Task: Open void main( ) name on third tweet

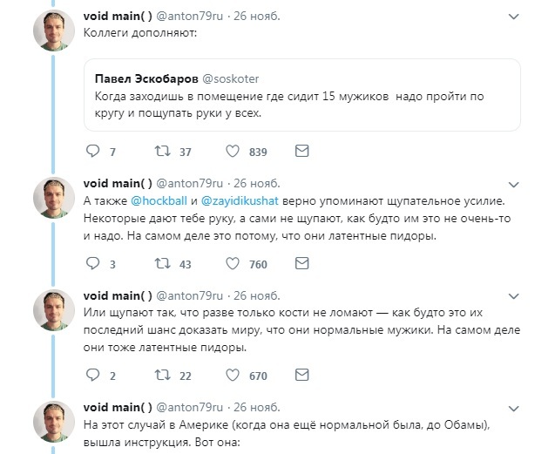Action: [x=117, y=297]
